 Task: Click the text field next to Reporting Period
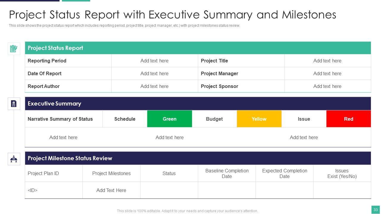coord(154,61)
